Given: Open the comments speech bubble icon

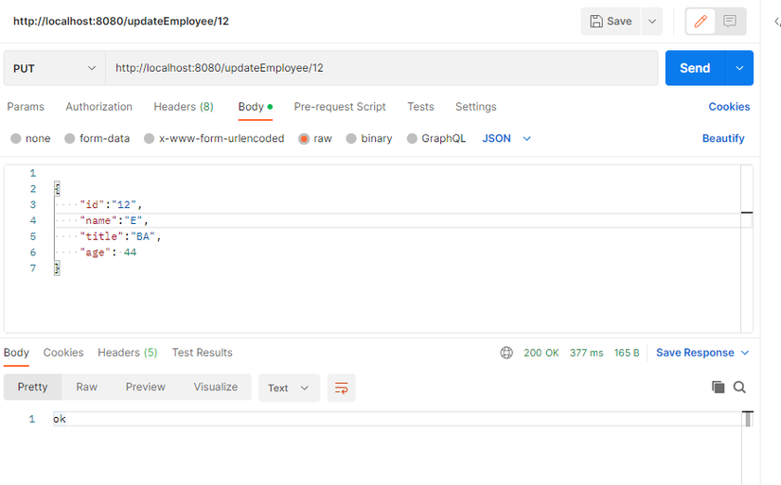Looking at the screenshot, I should [x=730, y=22].
